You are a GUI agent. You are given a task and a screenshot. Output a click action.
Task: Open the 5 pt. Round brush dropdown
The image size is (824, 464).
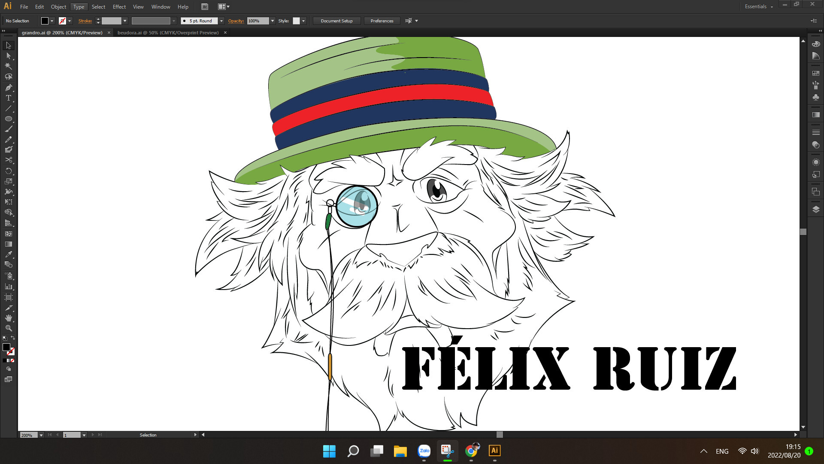[221, 21]
